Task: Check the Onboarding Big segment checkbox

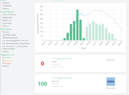Action: pyautogui.click(x=3, y=49)
